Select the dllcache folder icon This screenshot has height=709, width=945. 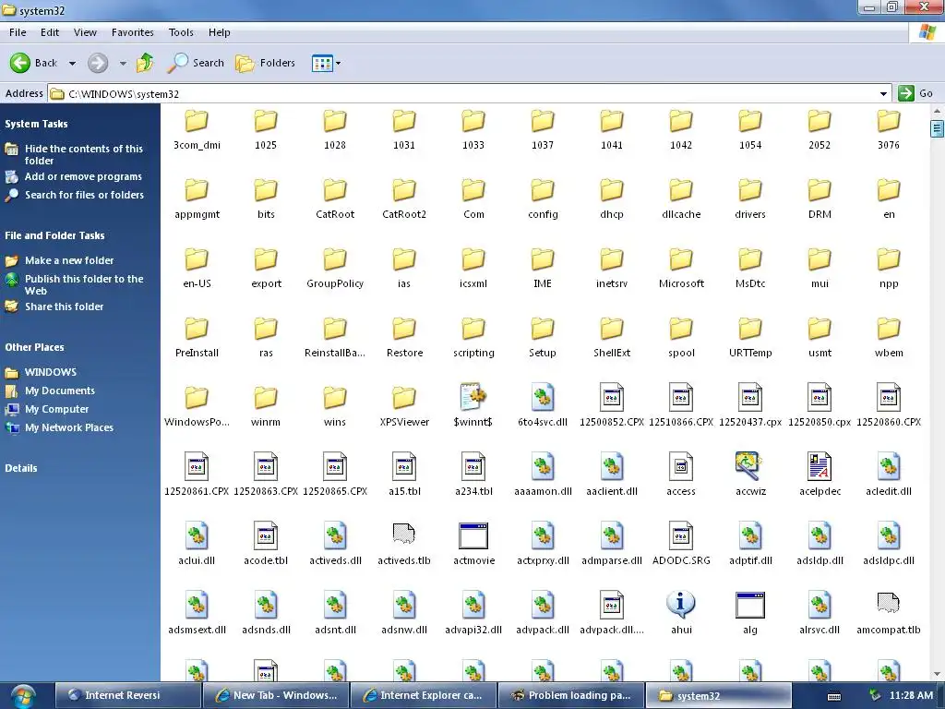(x=681, y=190)
